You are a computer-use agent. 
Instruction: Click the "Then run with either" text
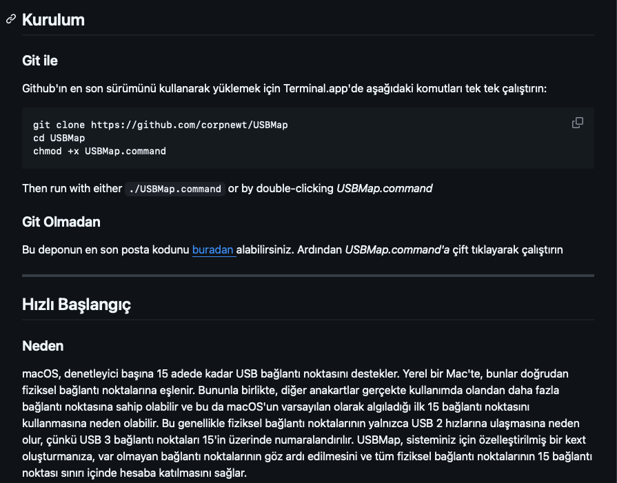(x=72, y=188)
